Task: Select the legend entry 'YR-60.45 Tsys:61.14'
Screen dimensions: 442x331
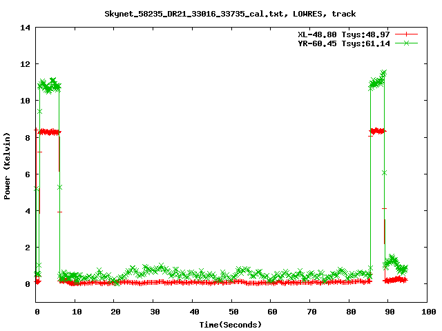Action: click(x=344, y=43)
